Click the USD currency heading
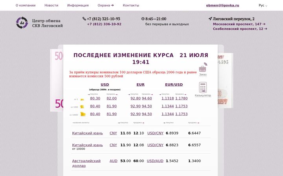283x176 pixels. point(105,84)
